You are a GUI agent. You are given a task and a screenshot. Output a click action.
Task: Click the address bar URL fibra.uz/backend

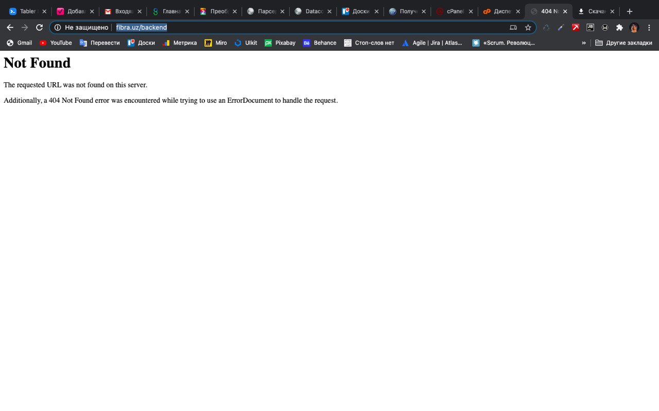(142, 28)
